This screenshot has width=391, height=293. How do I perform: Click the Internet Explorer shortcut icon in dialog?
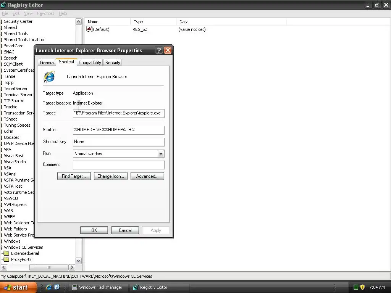pos(49,77)
